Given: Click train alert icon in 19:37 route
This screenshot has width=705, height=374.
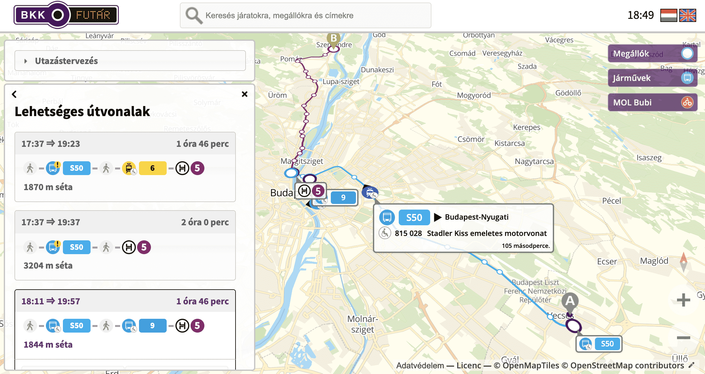Looking at the screenshot, I should (53, 247).
